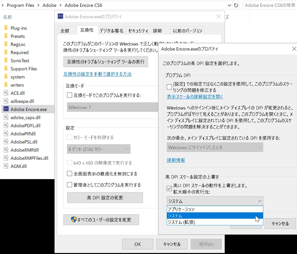
Task: Click the adobe_caps.dll file icon
Action: coord(6,117)
